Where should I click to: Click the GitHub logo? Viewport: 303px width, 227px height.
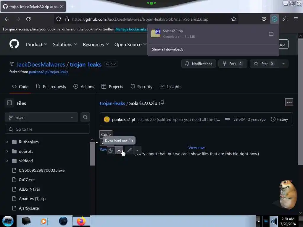(14, 44)
